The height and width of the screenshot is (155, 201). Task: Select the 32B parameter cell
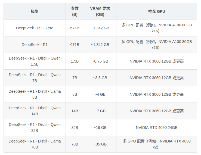tap(75, 128)
